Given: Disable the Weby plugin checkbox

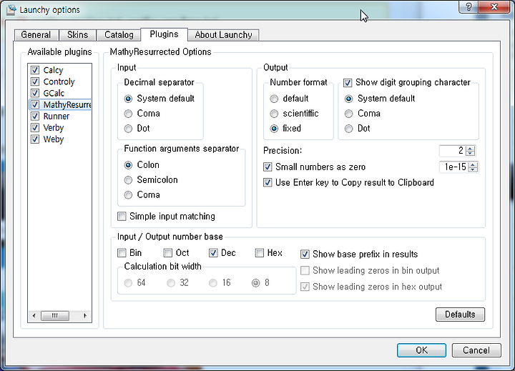Looking at the screenshot, I should [x=35, y=139].
